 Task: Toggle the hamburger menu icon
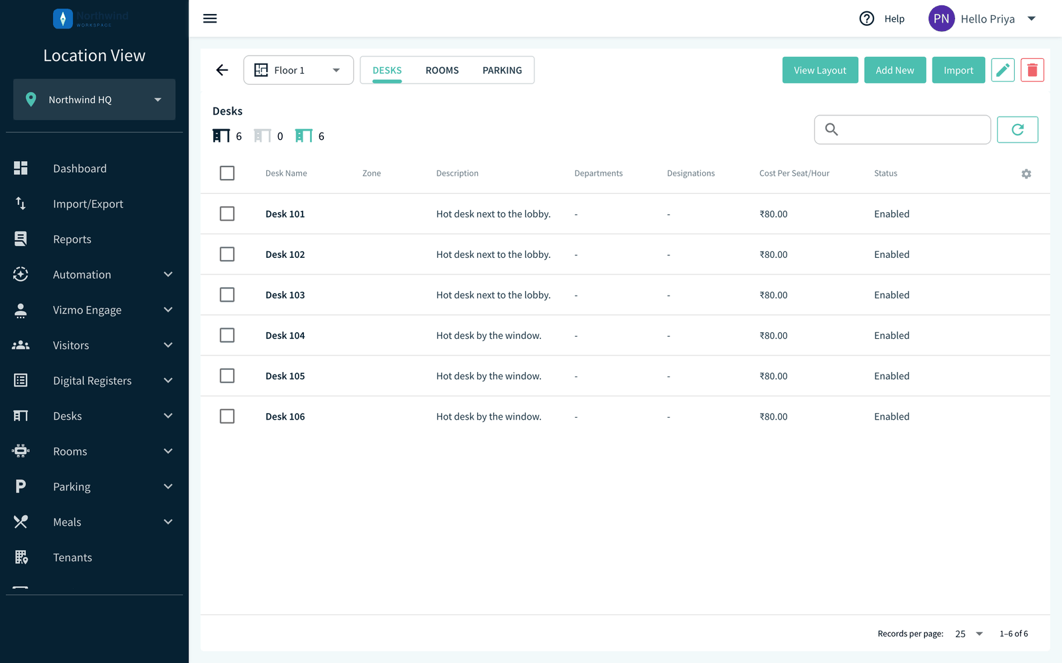pyautogui.click(x=210, y=19)
